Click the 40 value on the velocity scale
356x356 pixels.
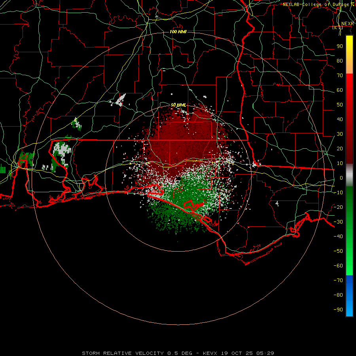click(x=340, y=119)
